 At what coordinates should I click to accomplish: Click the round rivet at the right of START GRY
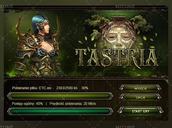(161, 112)
